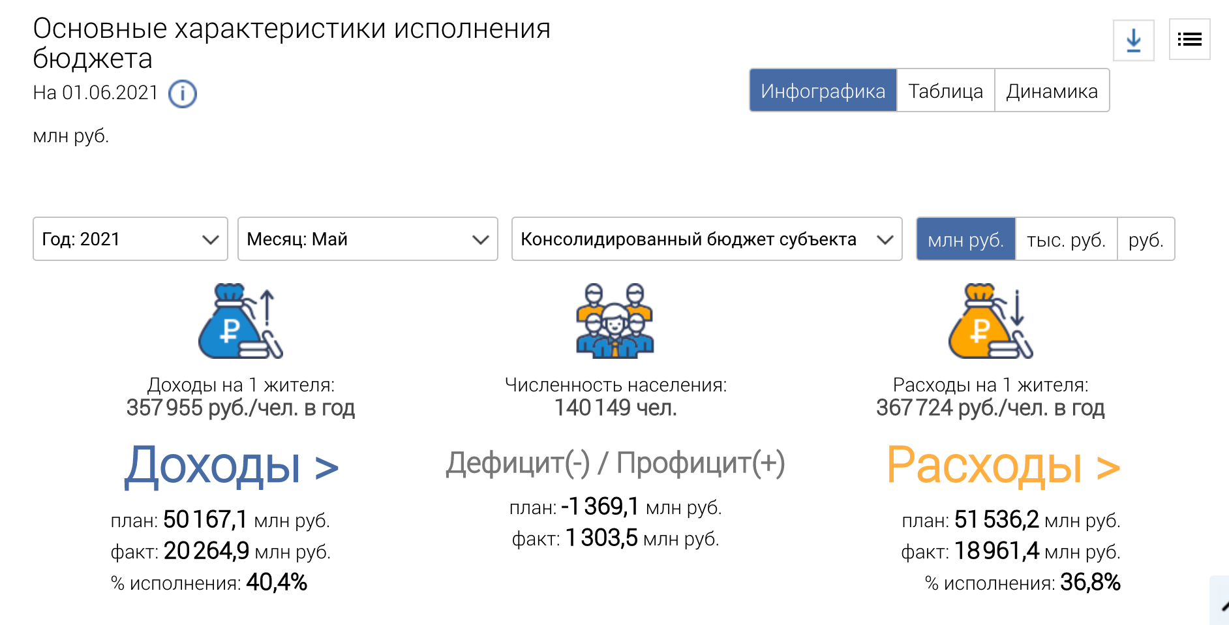
Task: Click the Дефицит(-) / Профицит(+) heading
Action: pyautogui.click(x=615, y=463)
